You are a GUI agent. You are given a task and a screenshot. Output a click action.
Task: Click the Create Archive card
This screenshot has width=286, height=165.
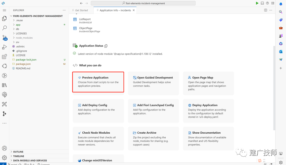pos(153,139)
